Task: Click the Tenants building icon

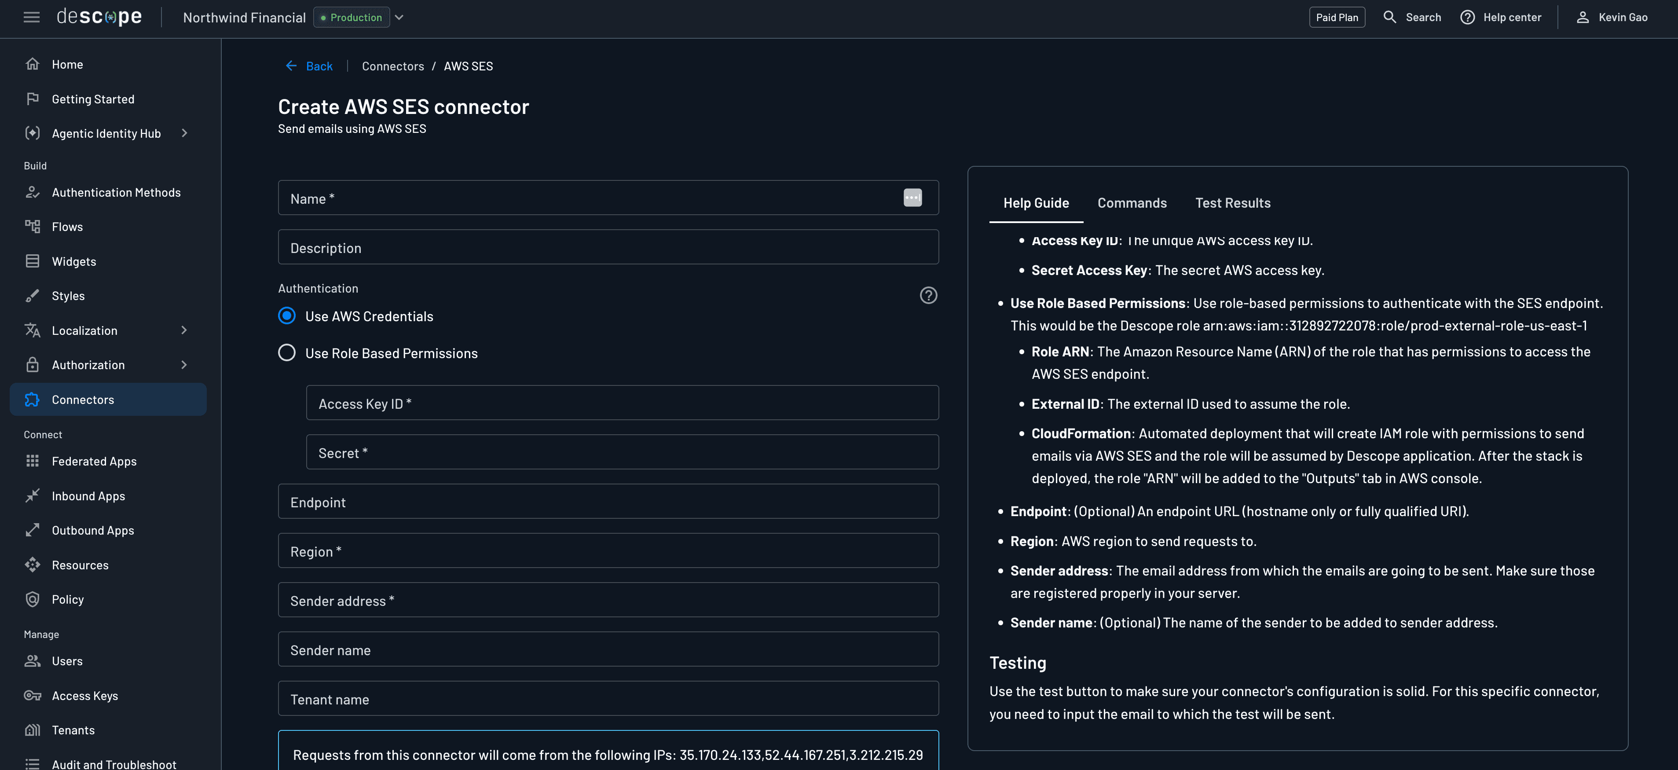Action: (x=33, y=730)
